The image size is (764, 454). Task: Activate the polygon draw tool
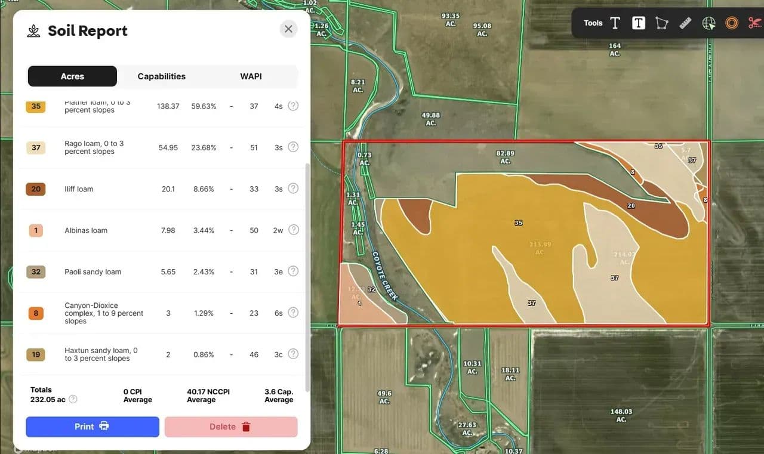[661, 23]
